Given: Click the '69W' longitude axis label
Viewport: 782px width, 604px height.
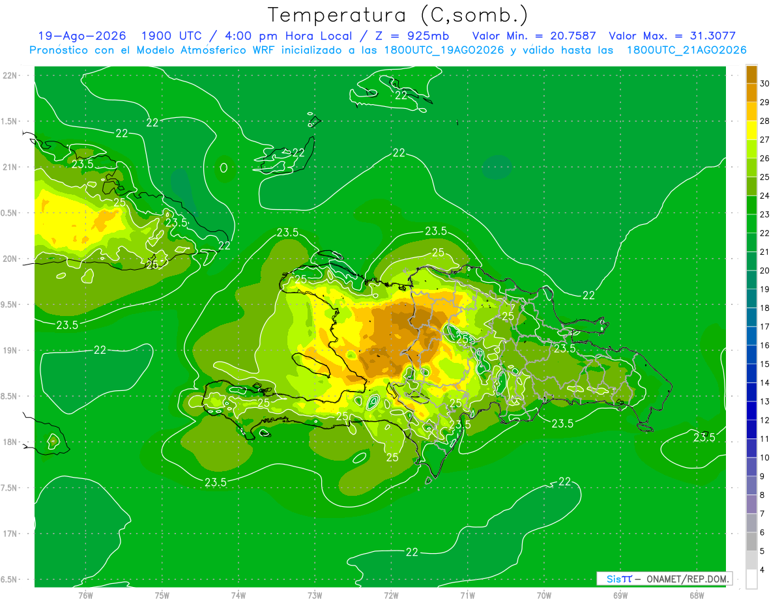Looking at the screenshot, I should coord(620,595).
